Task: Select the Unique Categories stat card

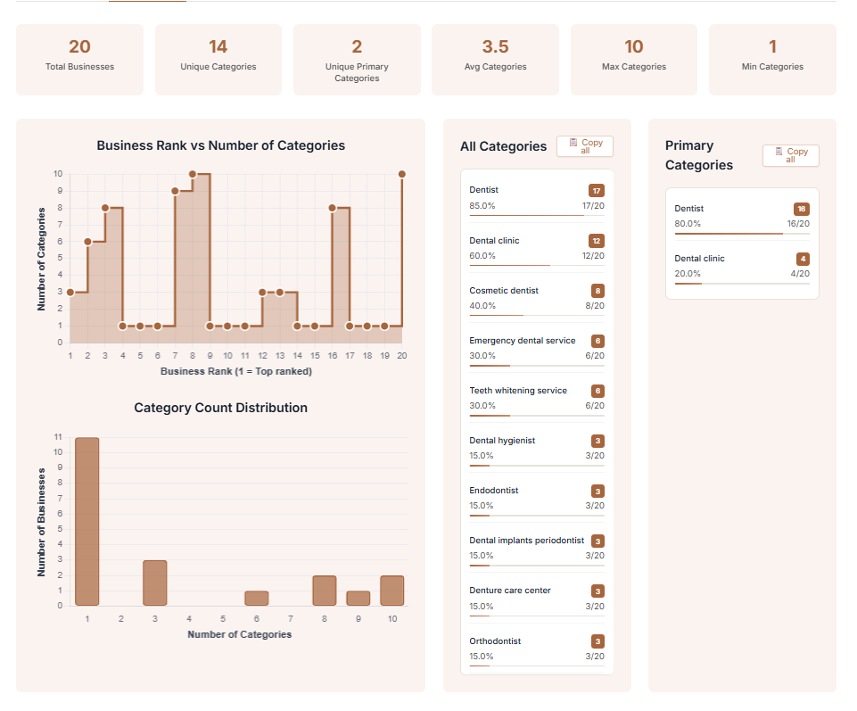Action: (x=218, y=60)
